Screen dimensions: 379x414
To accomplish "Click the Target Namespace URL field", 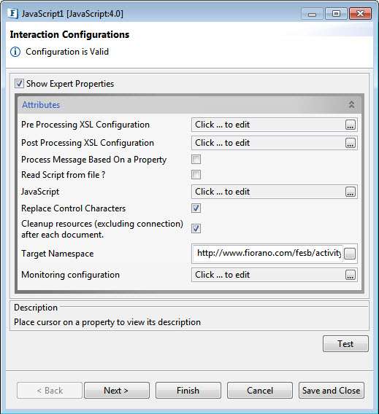I will (x=268, y=254).
